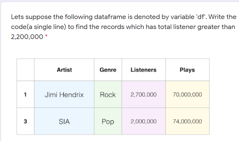Click the empty top-left header cell
The height and width of the screenshot is (141, 239).
(x=25, y=70)
